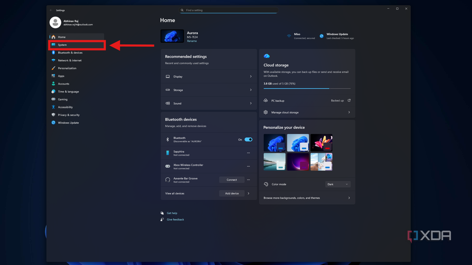Open Sound settings row
This screenshot has height=265, width=472.
[x=209, y=103]
